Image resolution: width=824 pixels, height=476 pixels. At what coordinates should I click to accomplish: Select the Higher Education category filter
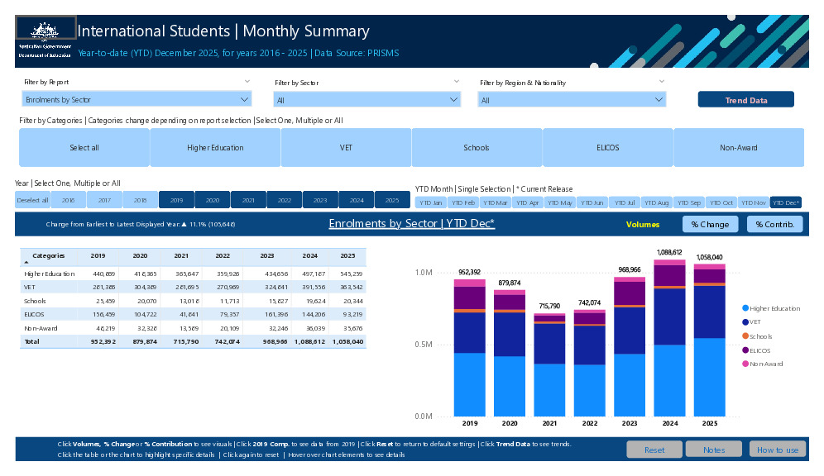(x=215, y=147)
